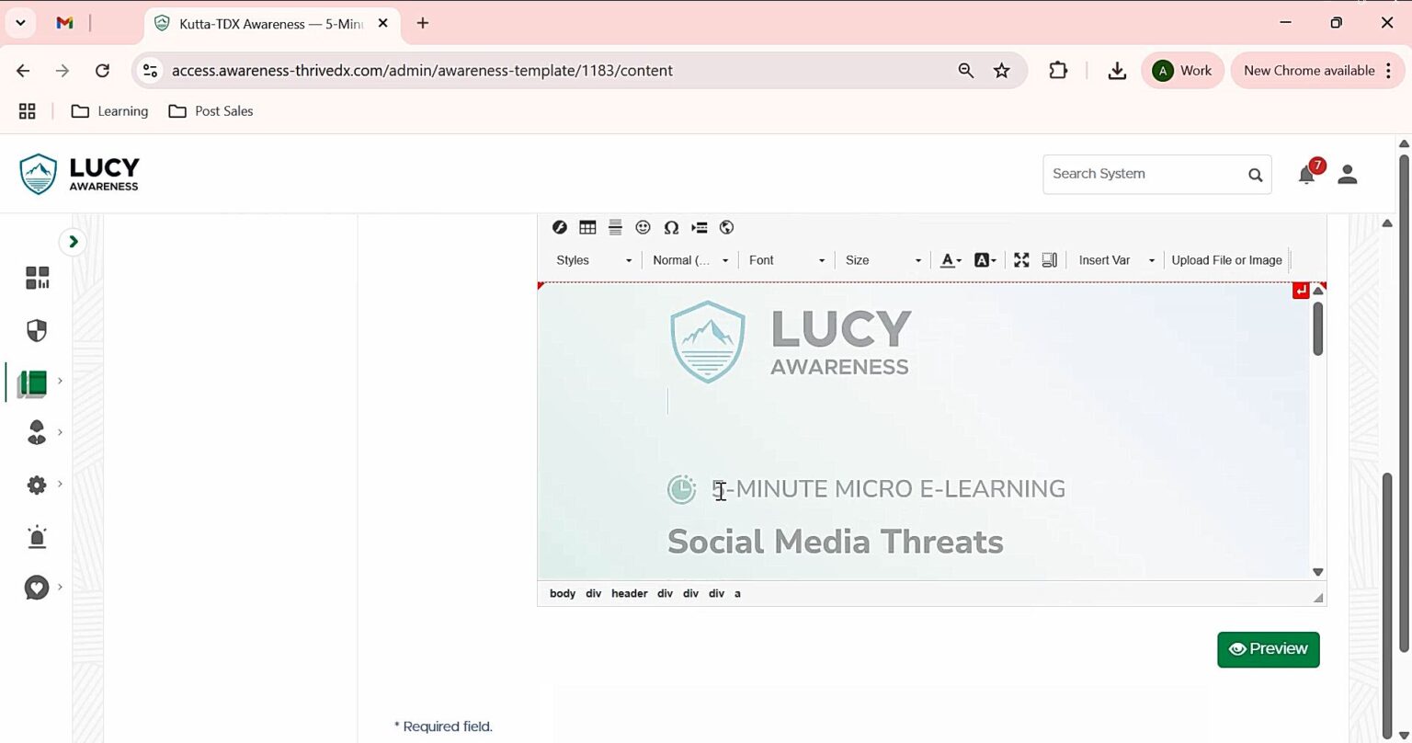Image resolution: width=1412 pixels, height=743 pixels.
Task: Click the editor resize handle corner
Action: pos(1318,597)
